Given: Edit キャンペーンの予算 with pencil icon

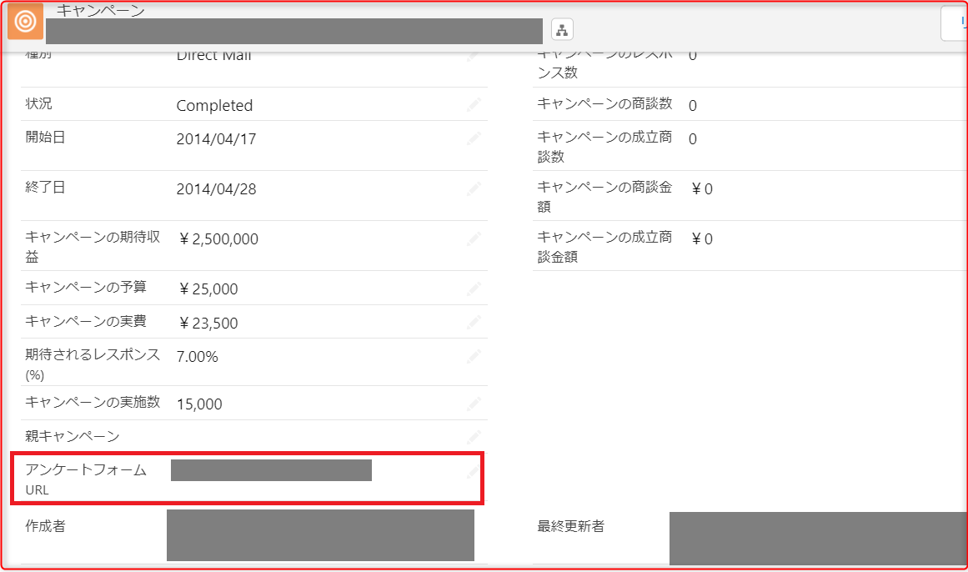Looking at the screenshot, I should coord(474,289).
